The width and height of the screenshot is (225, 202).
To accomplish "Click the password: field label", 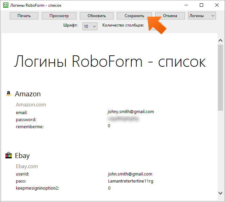I will coord(26,120).
